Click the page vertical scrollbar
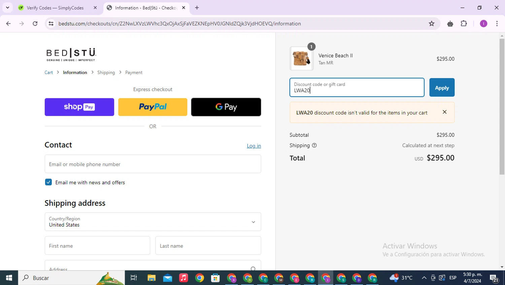 coord(502,107)
